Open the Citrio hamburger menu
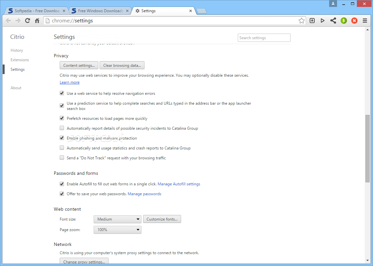This screenshot has width=373, height=266. coord(365,21)
